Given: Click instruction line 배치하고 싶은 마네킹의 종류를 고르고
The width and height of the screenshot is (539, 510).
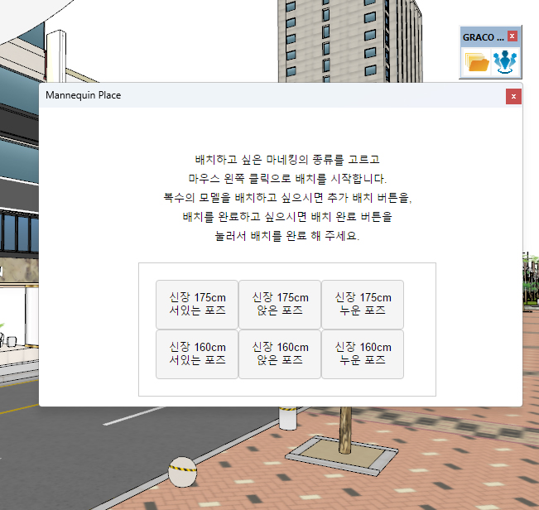Looking at the screenshot, I should (x=287, y=160).
